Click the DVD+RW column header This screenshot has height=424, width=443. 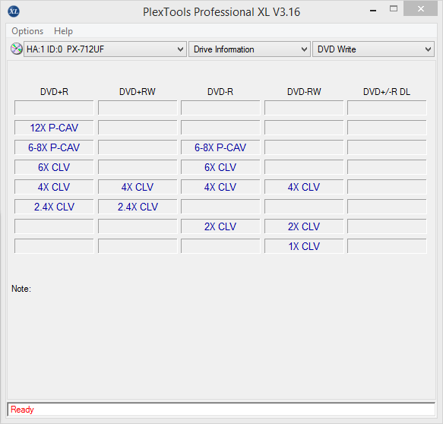(138, 92)
